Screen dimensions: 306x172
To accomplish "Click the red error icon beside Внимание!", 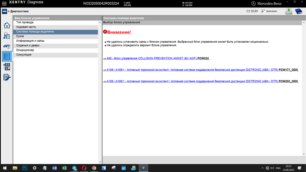I will point(105,32).
